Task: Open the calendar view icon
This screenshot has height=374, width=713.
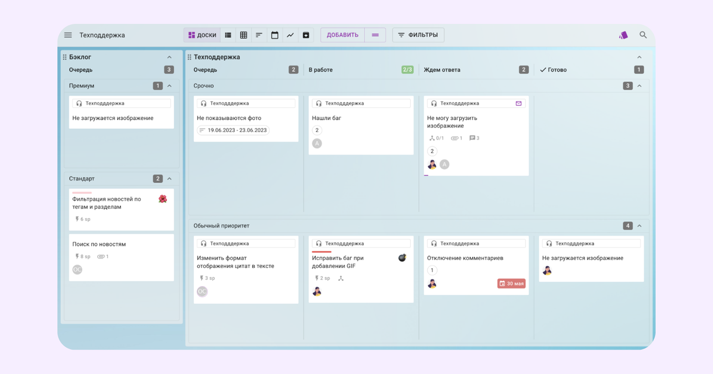Action: point(275,35)
